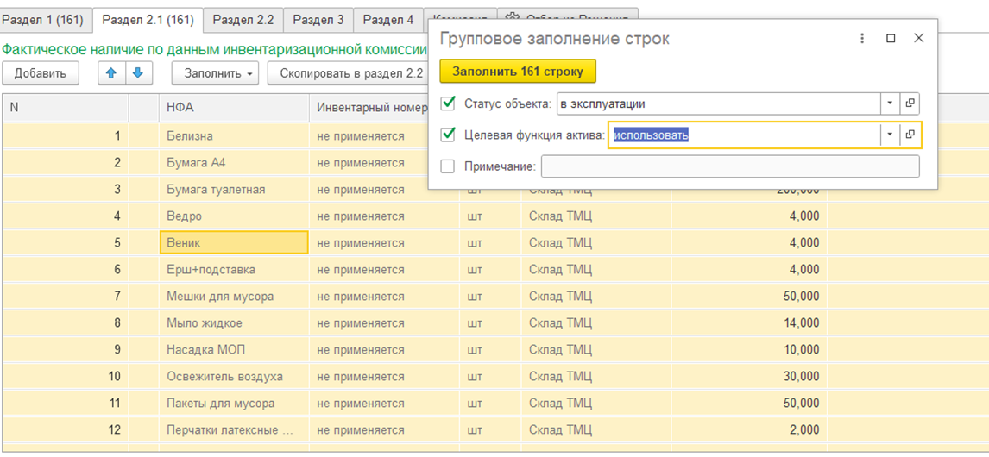The image size is (989, 457).
Task: Uncheck the Статус объекта checkbox
Action: (449, 103)
